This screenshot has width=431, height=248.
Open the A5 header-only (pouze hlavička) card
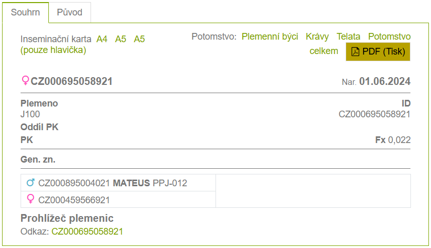(x=139, y=39)
